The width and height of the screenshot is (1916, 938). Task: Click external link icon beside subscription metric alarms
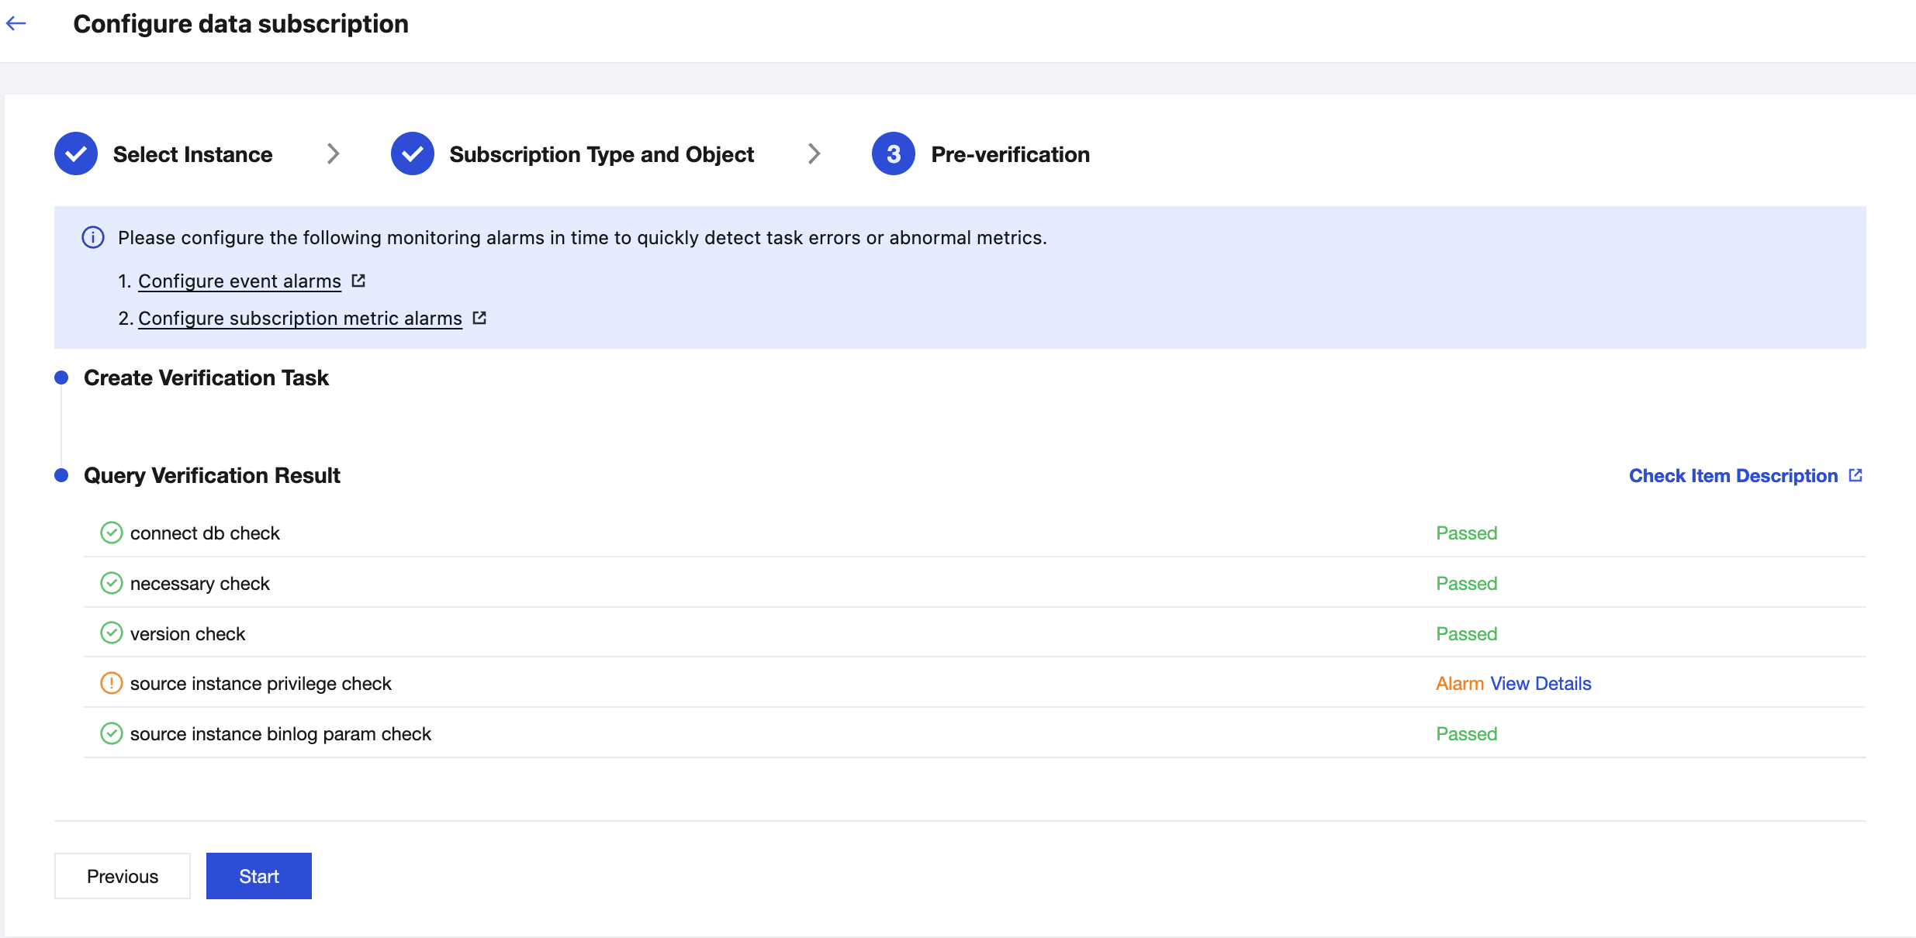(x=479, y=318)
